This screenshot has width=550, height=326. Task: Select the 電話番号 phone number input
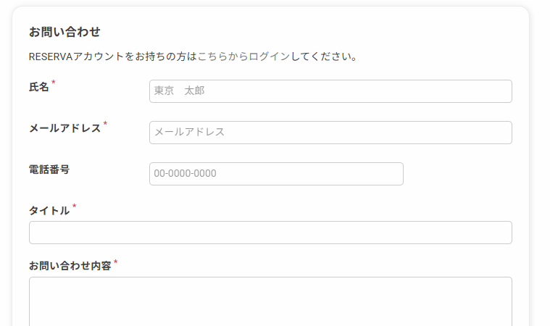coord(276,174)
